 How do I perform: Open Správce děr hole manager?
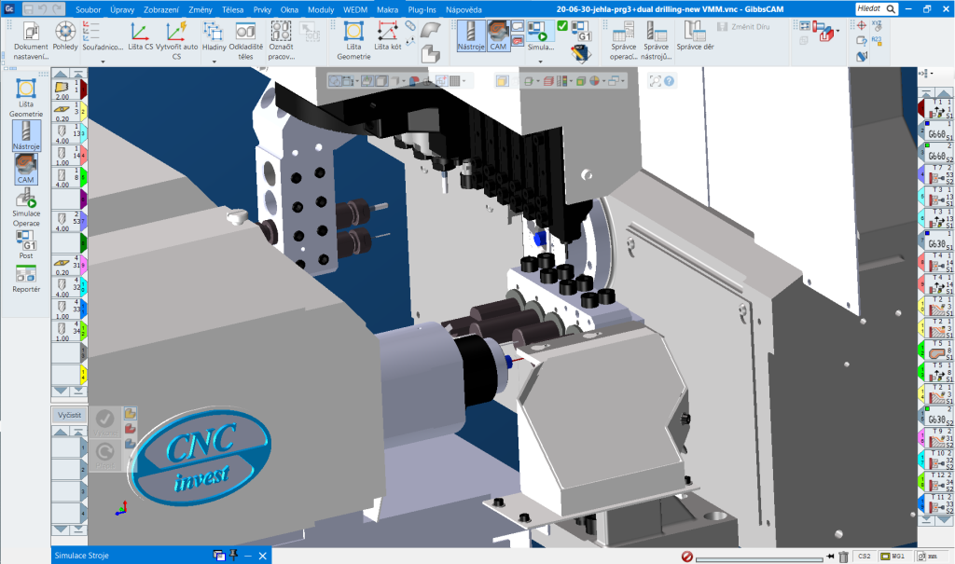(x=695, y=37)
